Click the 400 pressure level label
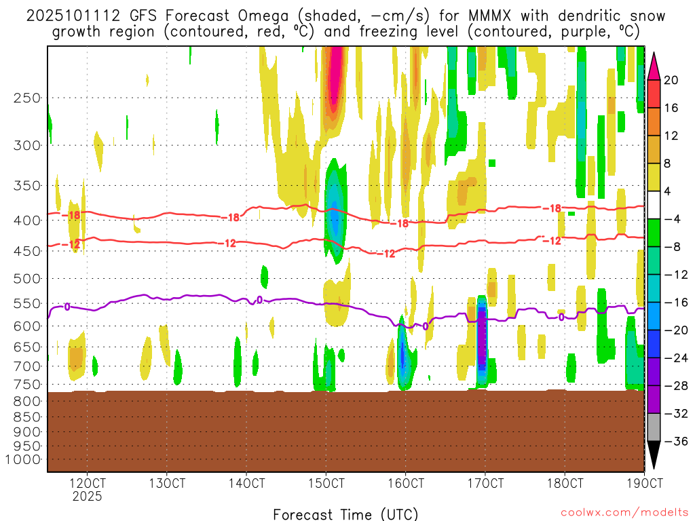695x521 pixels. point(27,220)
